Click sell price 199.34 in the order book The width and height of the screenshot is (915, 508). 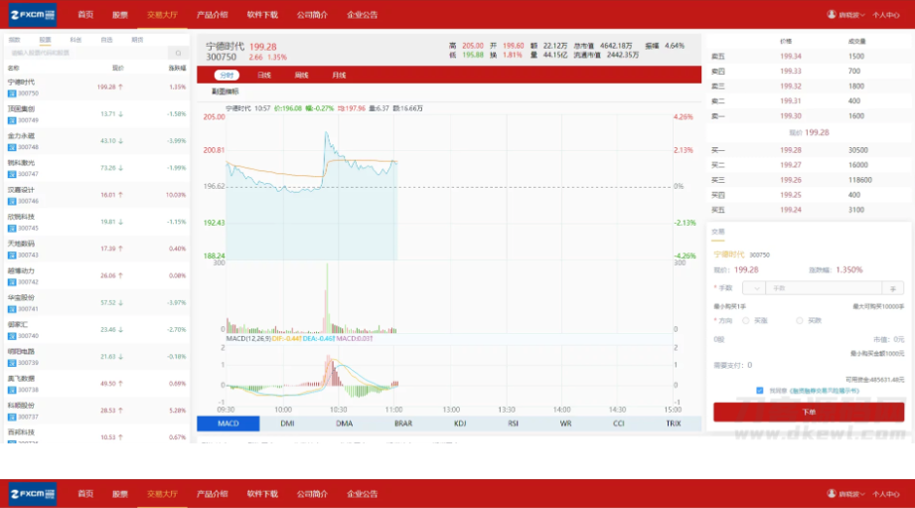pyautogui.click(x=790, y=57)
